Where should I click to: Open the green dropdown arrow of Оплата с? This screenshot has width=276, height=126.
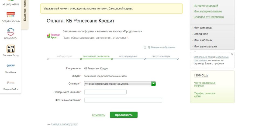(153, 84)
